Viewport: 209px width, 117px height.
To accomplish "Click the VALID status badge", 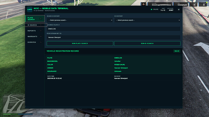I will click(x=177, y=51).
